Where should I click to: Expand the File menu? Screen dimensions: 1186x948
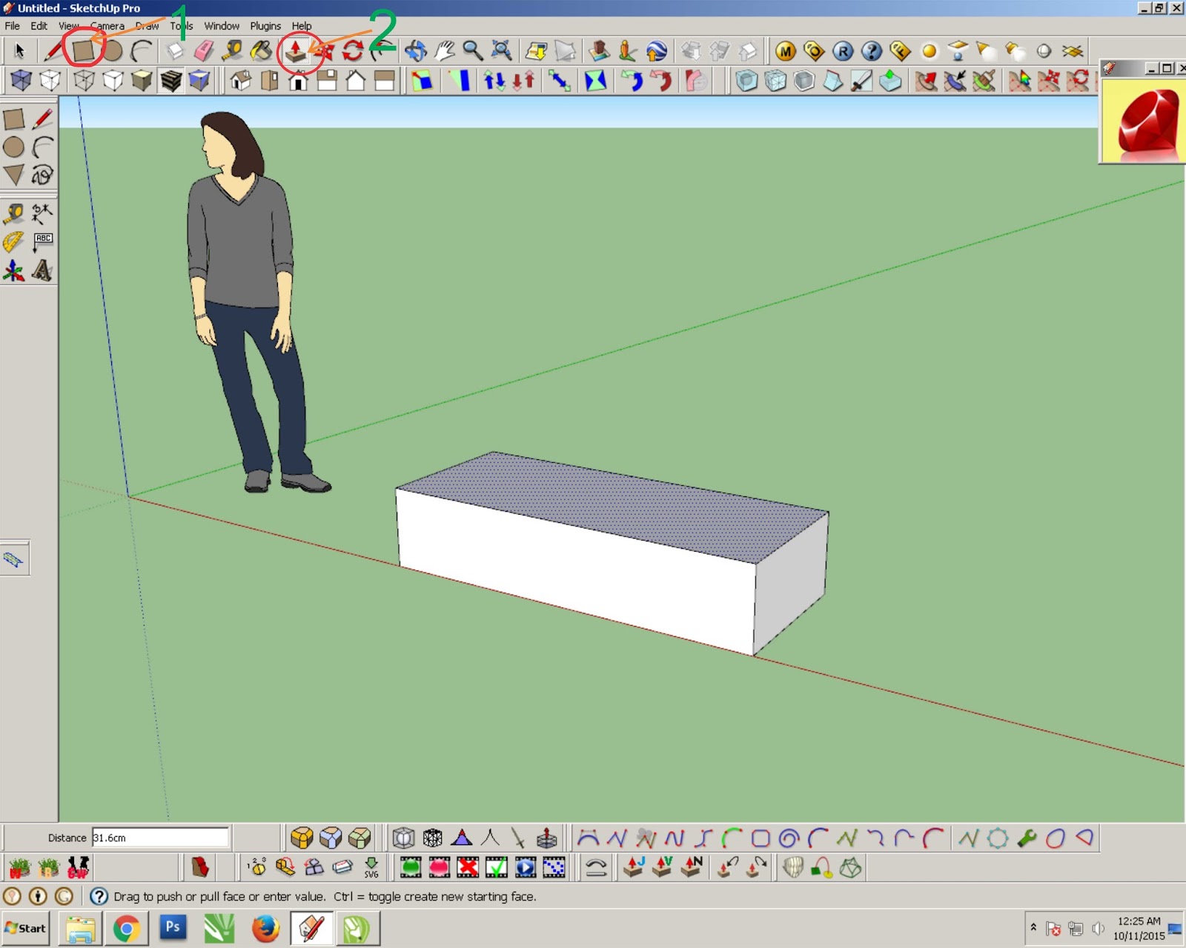coord(13,26)
